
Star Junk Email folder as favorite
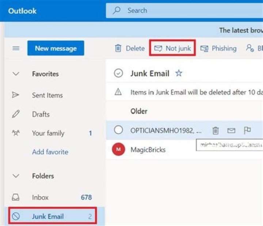coord(179,73)
